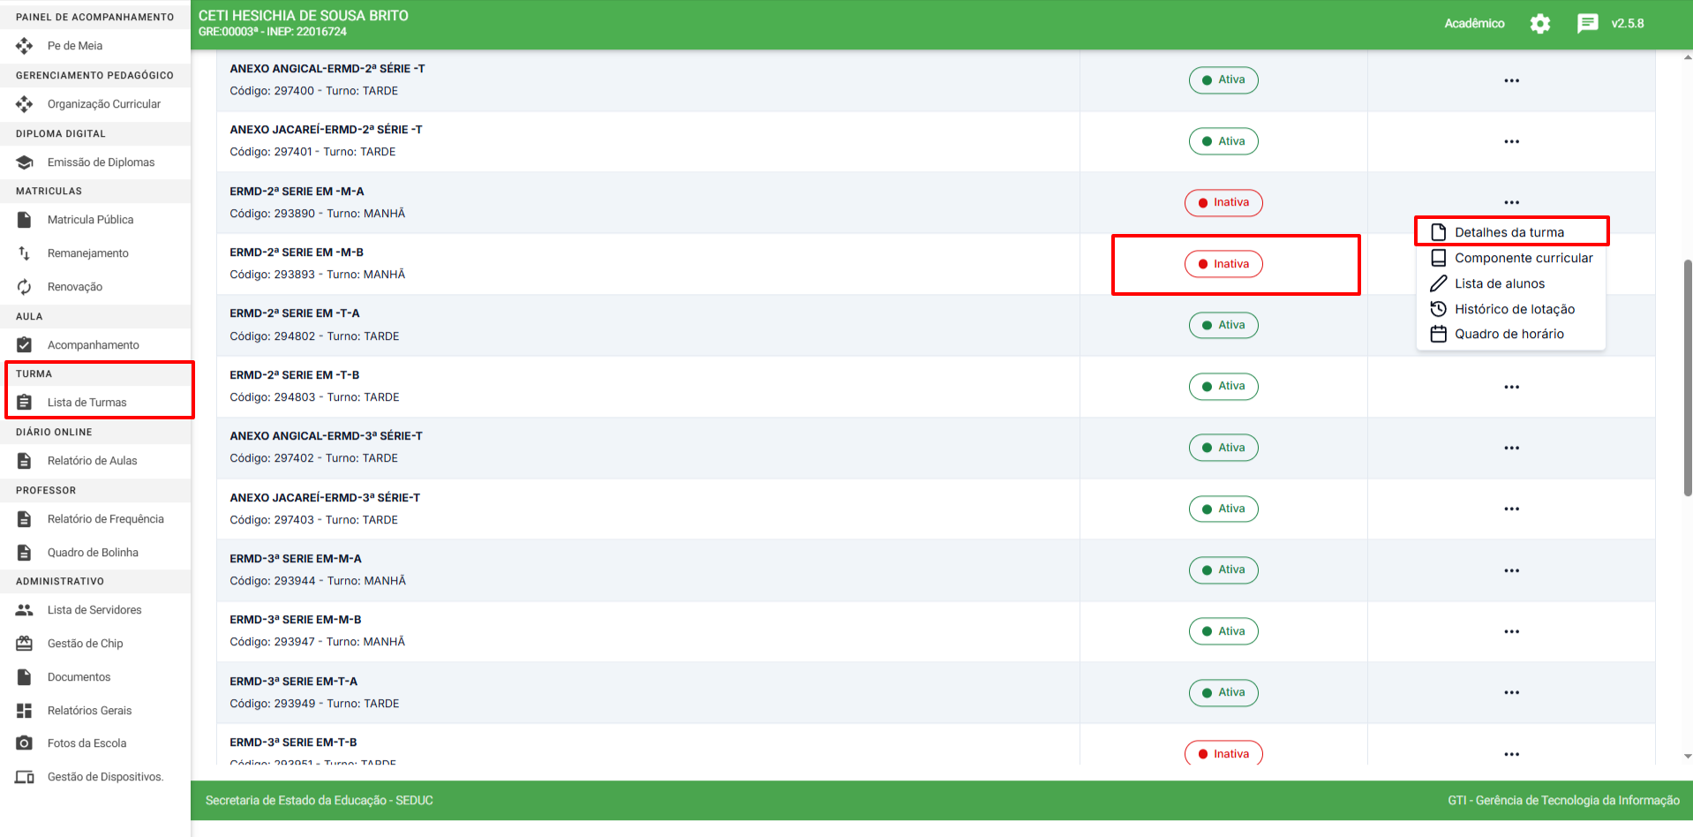Click the Renovação refresh icon in sidebar
The width and height of the screenshot is (1693, 837).
tap(25, 287)
